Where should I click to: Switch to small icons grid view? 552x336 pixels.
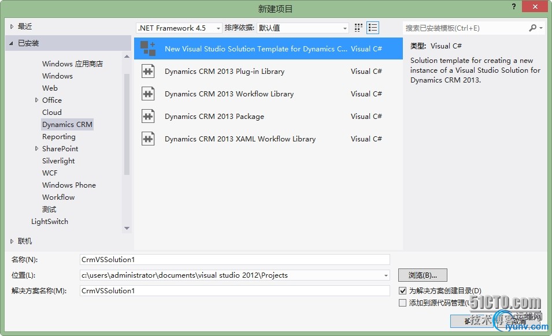click(x=358, y=28)
